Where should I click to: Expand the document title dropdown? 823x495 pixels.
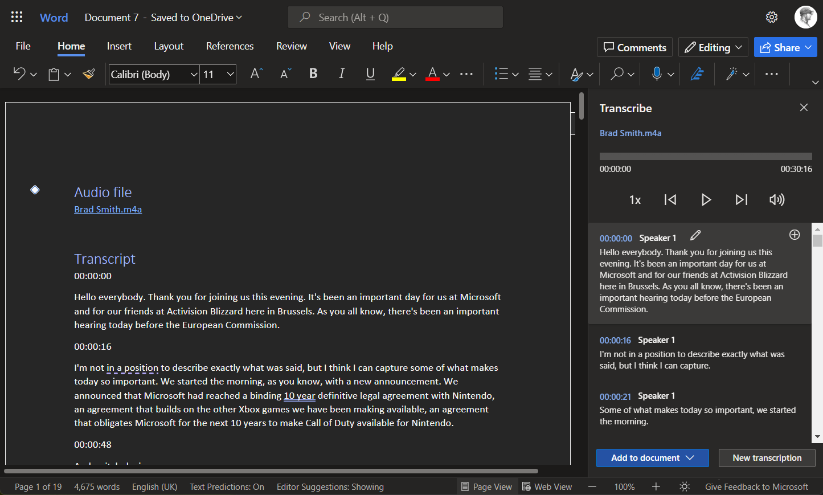point(239,17)
